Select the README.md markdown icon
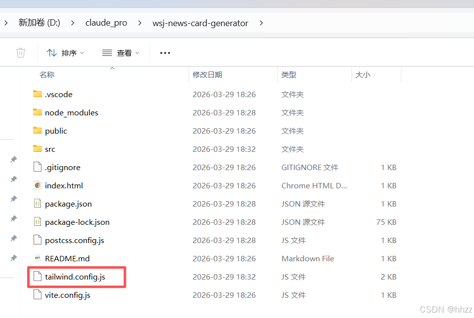Image resolution: width=474 pixels, height=318 pixels. [38, 258]
